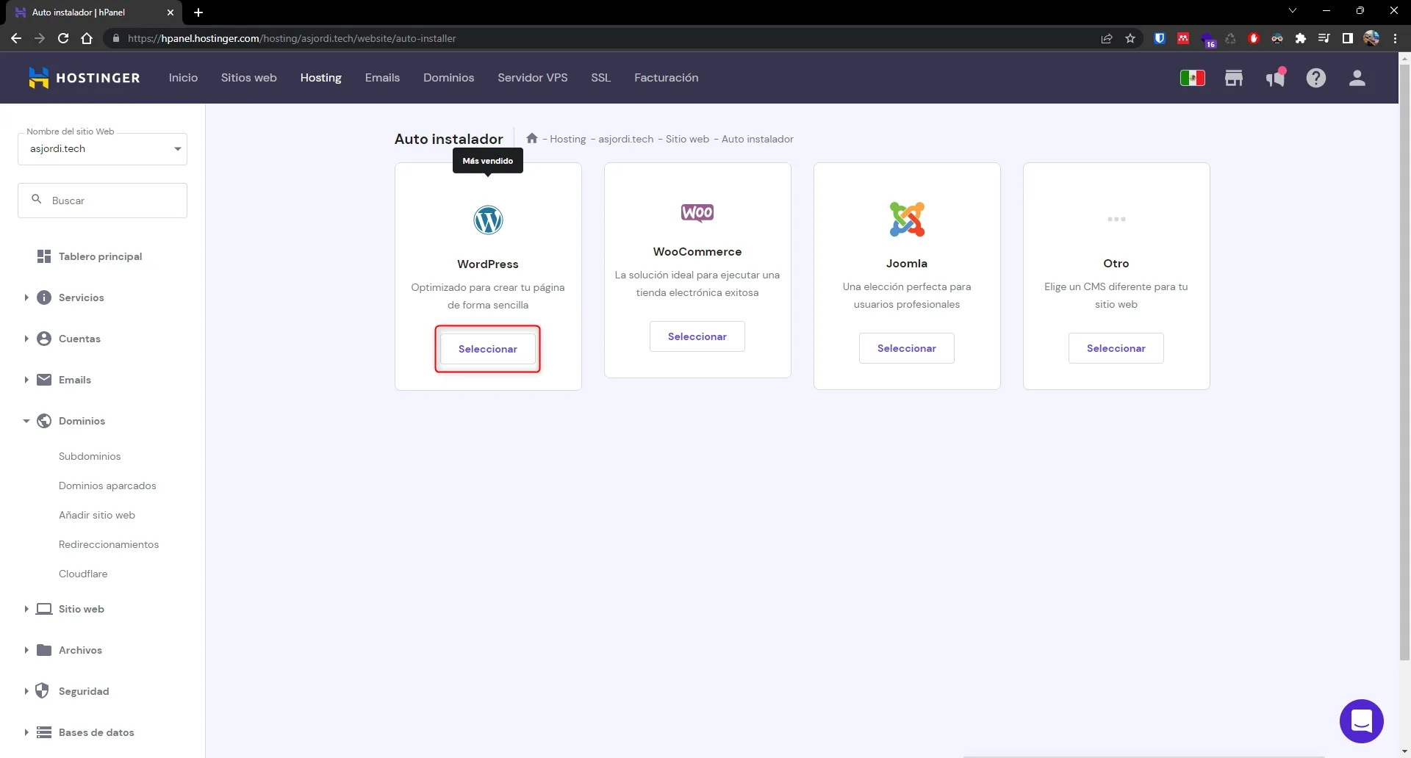Bookmark this page with the star icon

point(1130,38)
